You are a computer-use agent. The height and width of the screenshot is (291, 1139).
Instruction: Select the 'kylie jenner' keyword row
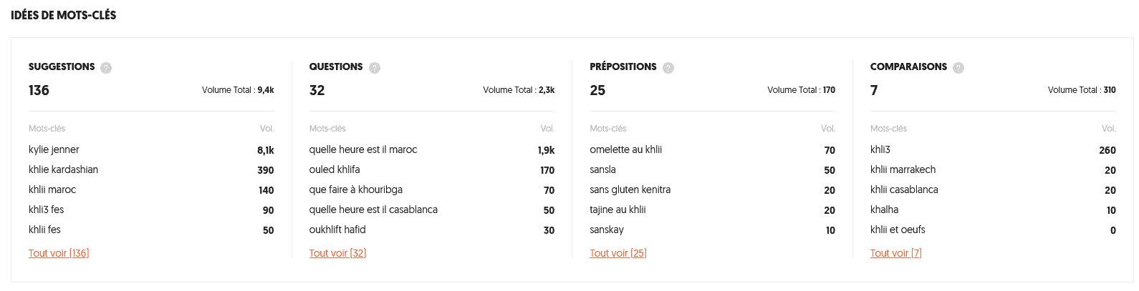(54, 149)
